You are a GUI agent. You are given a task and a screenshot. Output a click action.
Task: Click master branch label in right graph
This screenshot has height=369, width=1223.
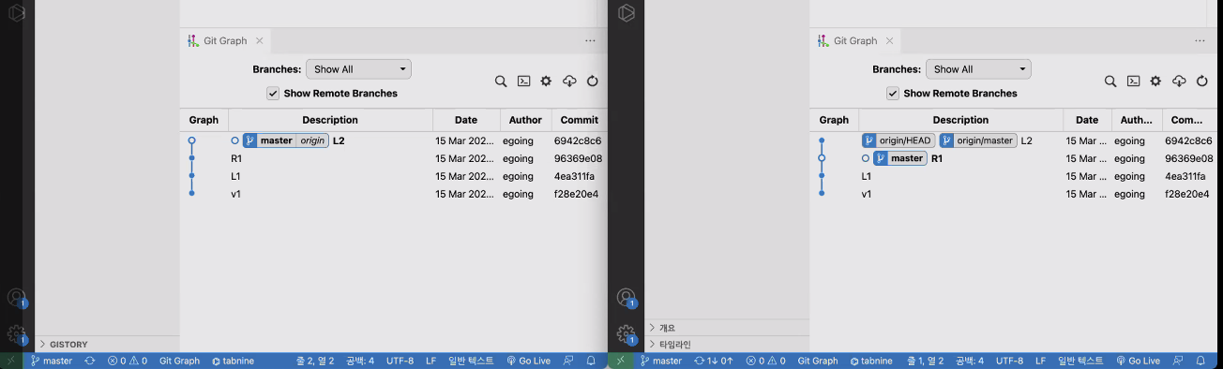[899, 158]
